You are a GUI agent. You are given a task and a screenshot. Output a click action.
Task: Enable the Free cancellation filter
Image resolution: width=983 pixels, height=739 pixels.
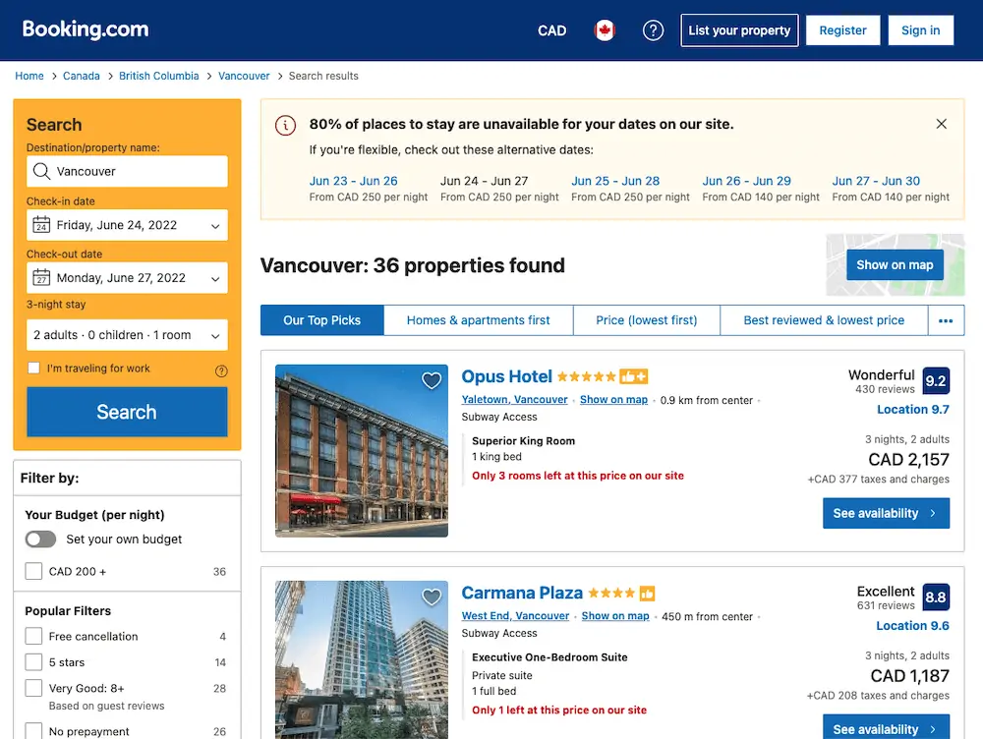point(33,636)
